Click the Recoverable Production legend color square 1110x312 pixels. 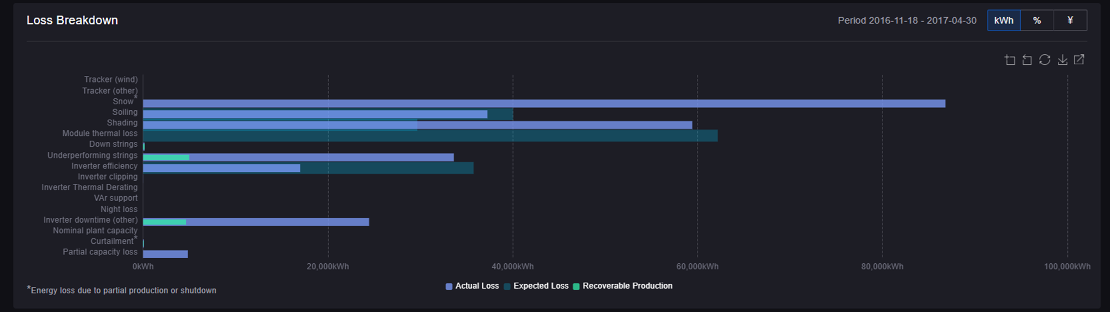coord(576,287)
